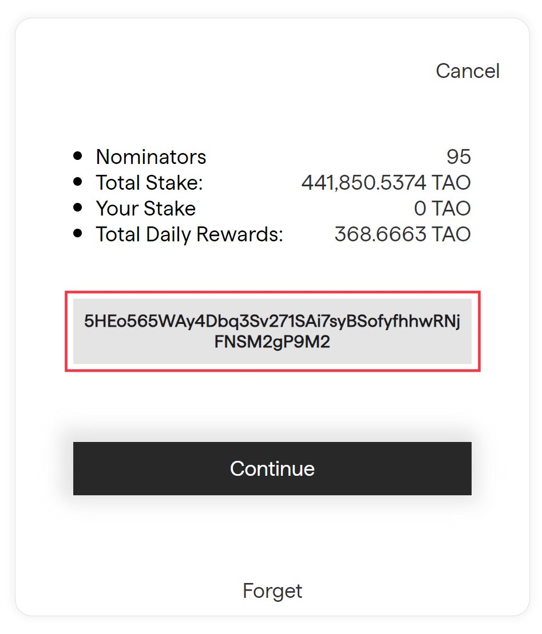Screen dimensions: 542x634
Task: Click the bullet beside Total Daily Rewards
Action: 78,233
